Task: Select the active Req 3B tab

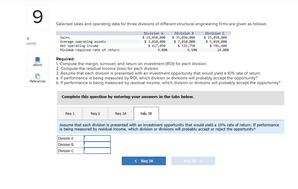Action: tap(146, 113)
